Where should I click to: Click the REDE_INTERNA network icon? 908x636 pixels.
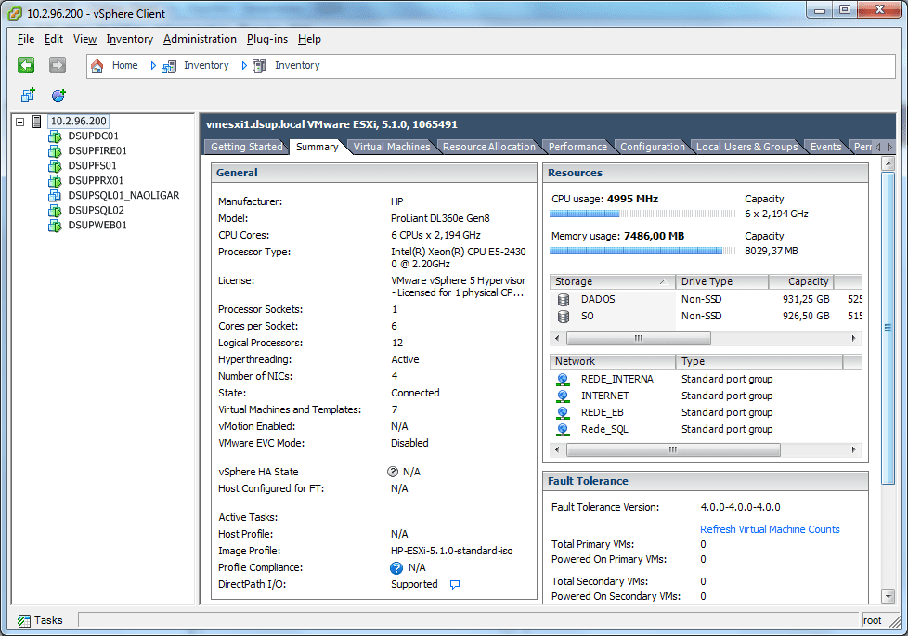563,380
